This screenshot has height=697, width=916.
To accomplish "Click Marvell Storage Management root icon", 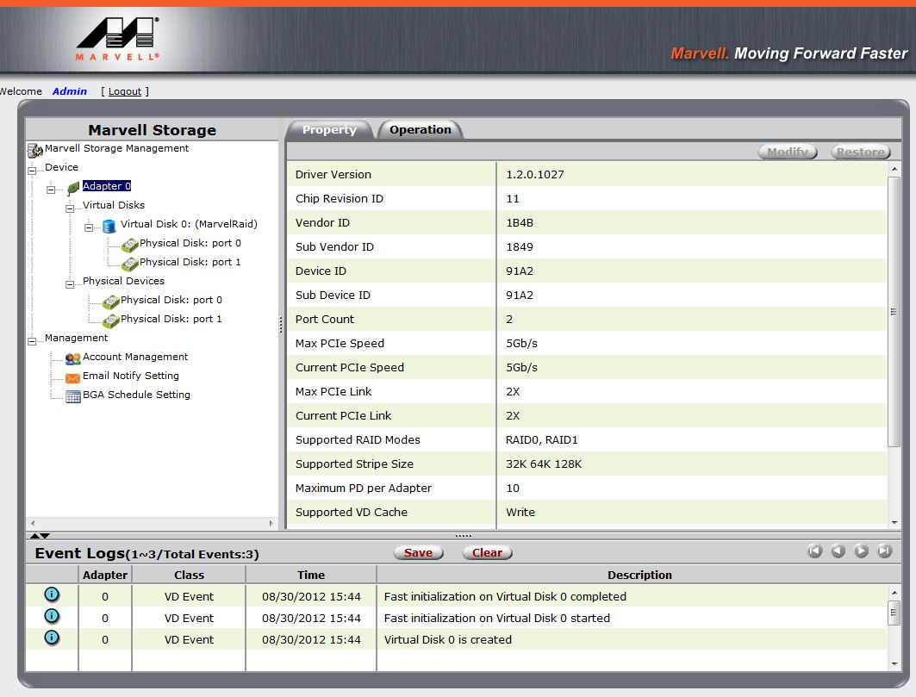I will (35, 150).
